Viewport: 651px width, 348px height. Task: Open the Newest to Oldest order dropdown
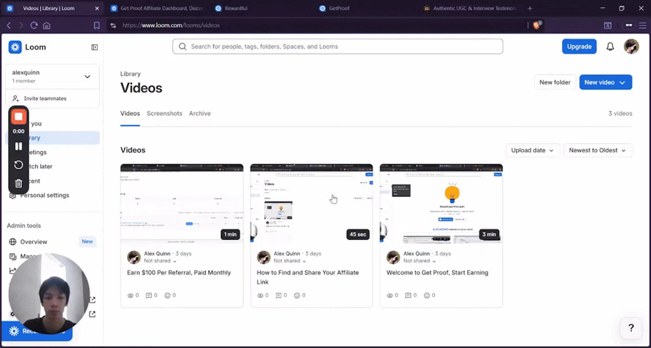[x=597, y=150]
